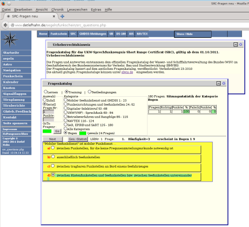Click the Punkte input field
249x227 pixels.
pyautogui.click(x=48, y=119)
